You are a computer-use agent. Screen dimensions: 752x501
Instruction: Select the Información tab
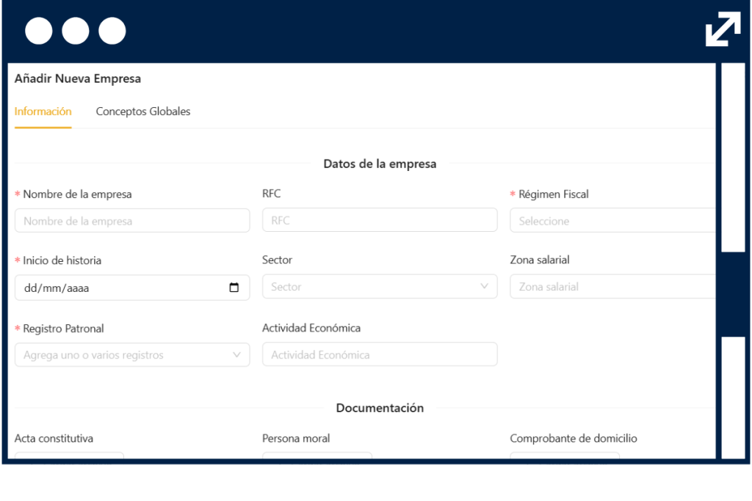(43, 111)
